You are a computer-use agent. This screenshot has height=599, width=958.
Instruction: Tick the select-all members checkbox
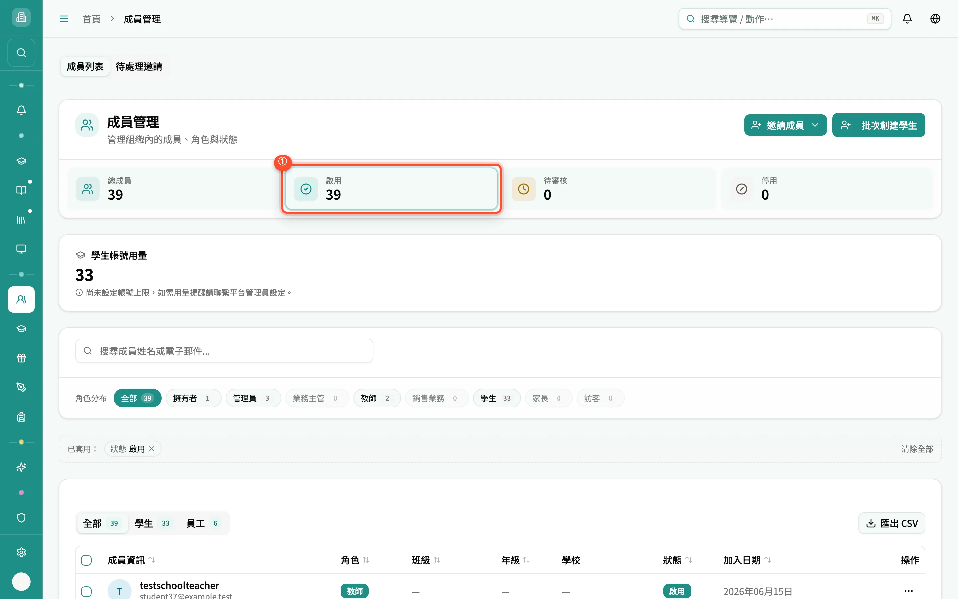pos(86,560)
